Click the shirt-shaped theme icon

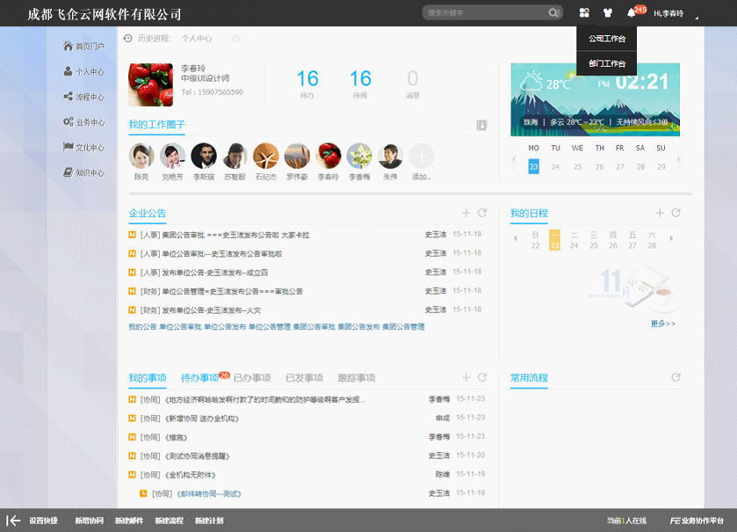(608, 12)
